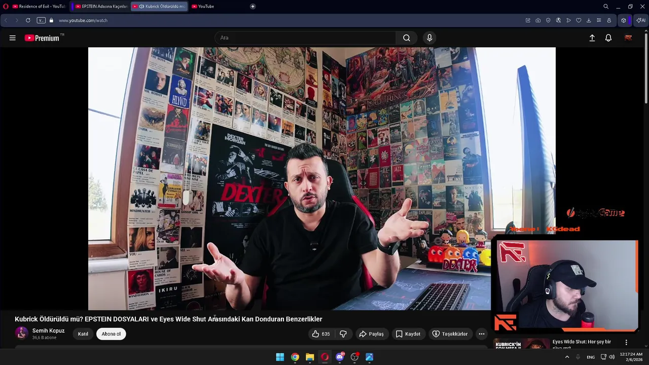649x365 pixels.
Task: Open Opera privacy shield settings
Action: pos(548,20)
